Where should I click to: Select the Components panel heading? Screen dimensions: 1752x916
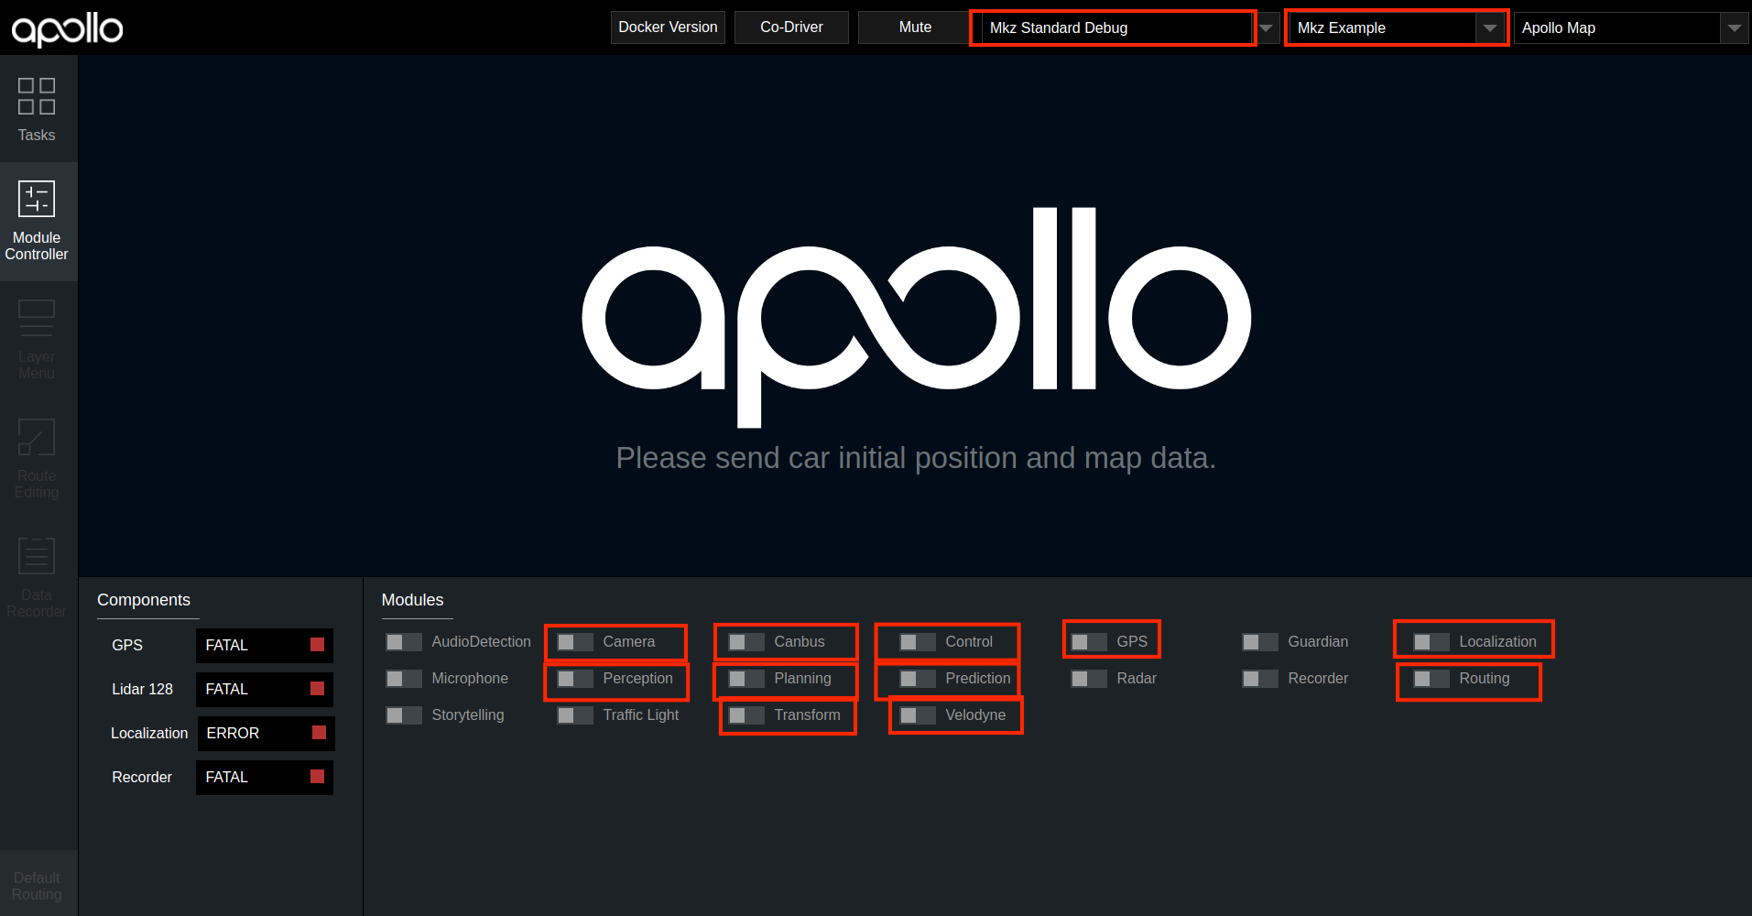(x=144, y=600)
